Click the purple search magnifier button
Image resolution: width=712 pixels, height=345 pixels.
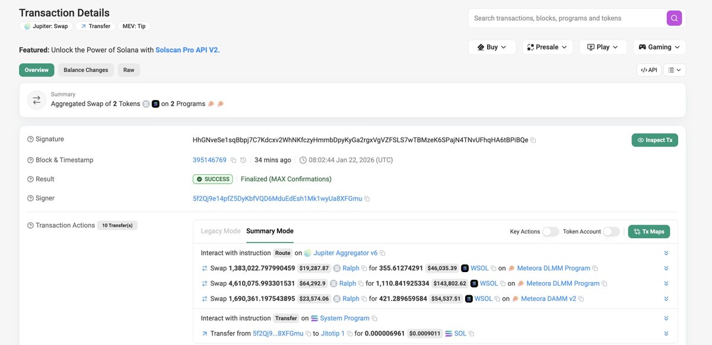pyautogui.click(x=674, y=18)
